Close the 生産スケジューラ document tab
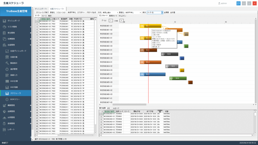The width and height of the screenshot is (258, 145). point(63,9)
